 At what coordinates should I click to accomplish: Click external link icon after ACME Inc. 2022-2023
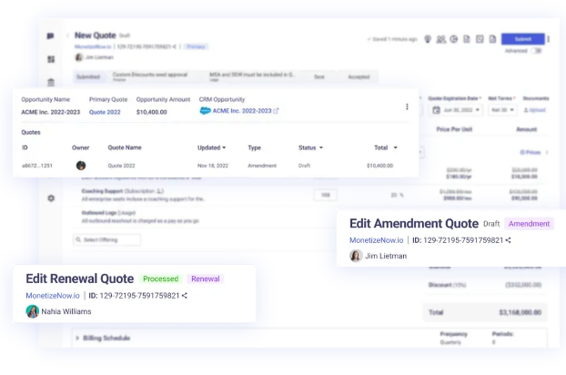[276, 111]
